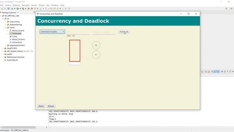
Task: Click the number field above Max 15
Action: pyautogui.click(x=78, y=32)
